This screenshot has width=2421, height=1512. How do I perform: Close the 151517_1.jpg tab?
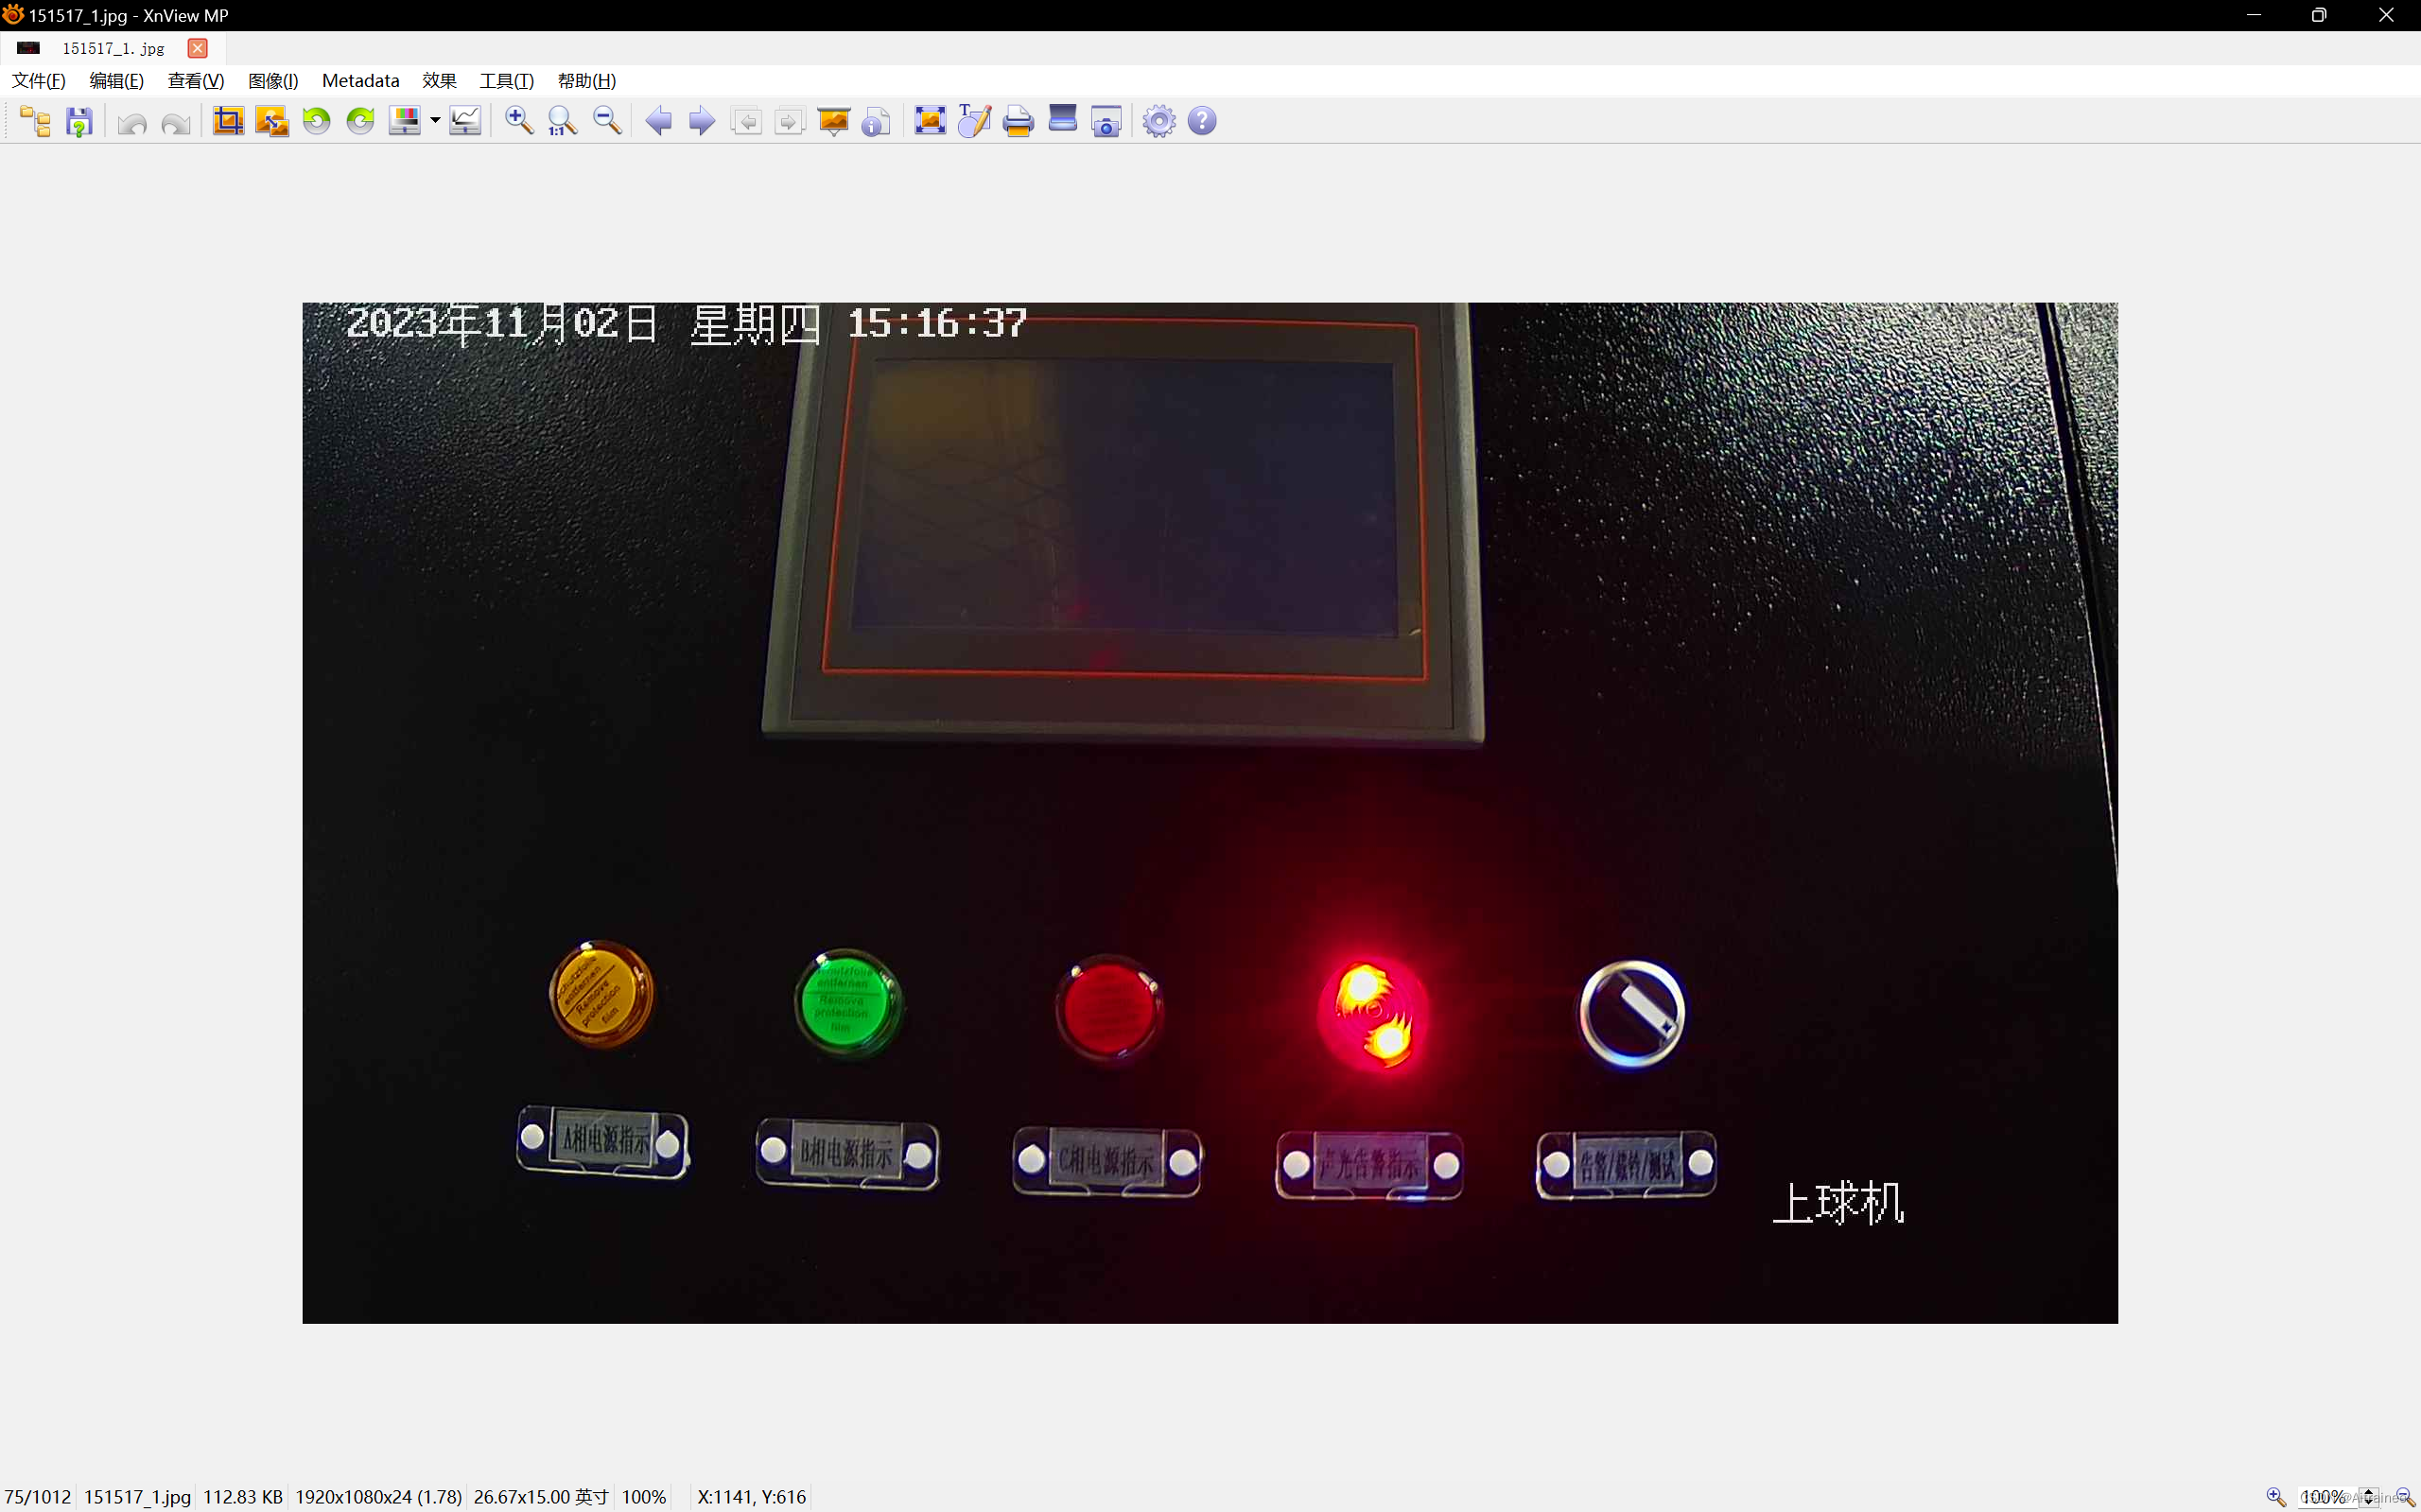(197, 48)
